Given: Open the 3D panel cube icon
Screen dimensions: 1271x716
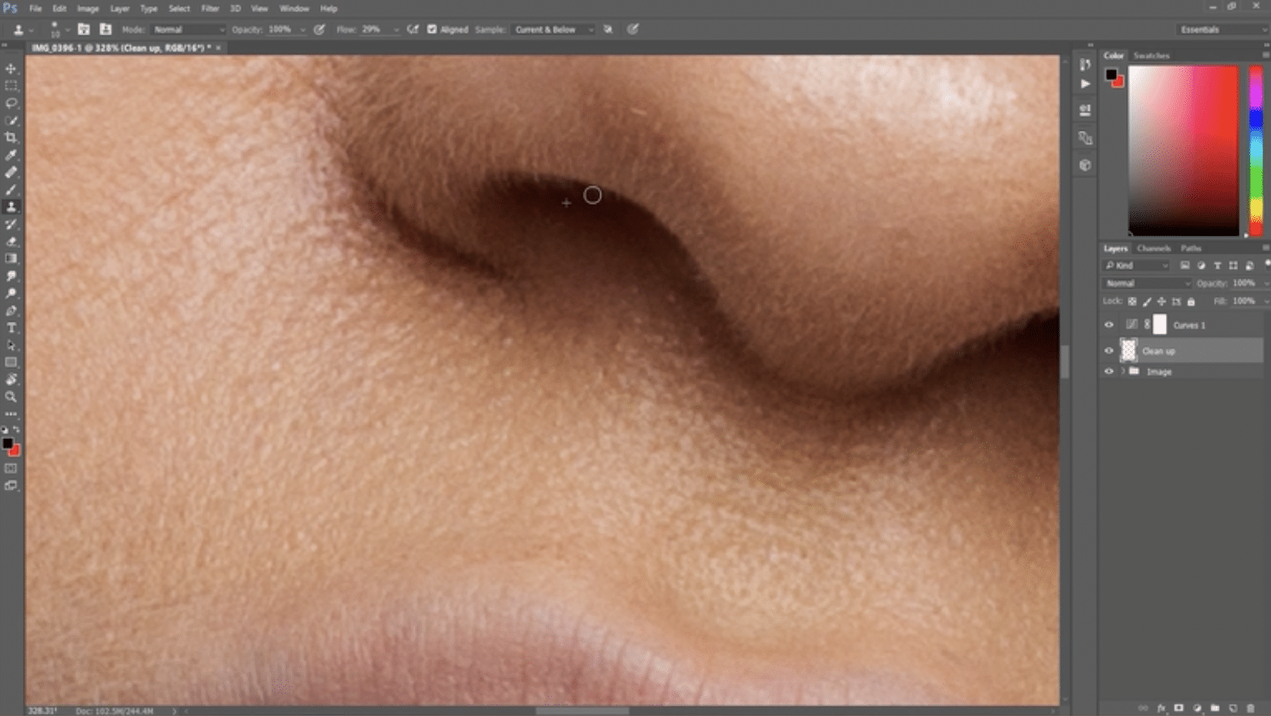Looking at the screenshot, I should [x=1085, y=165].
